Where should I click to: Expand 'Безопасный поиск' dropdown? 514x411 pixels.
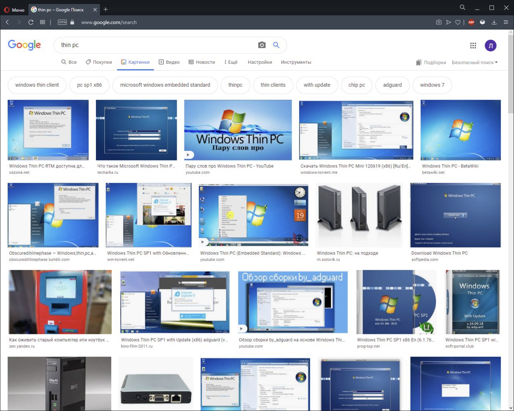pyautogui.click(x=475, y=63)
